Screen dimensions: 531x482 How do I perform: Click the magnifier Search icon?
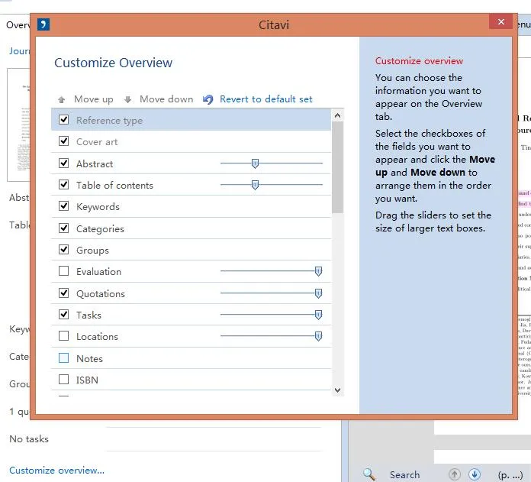tap(369, 474)
